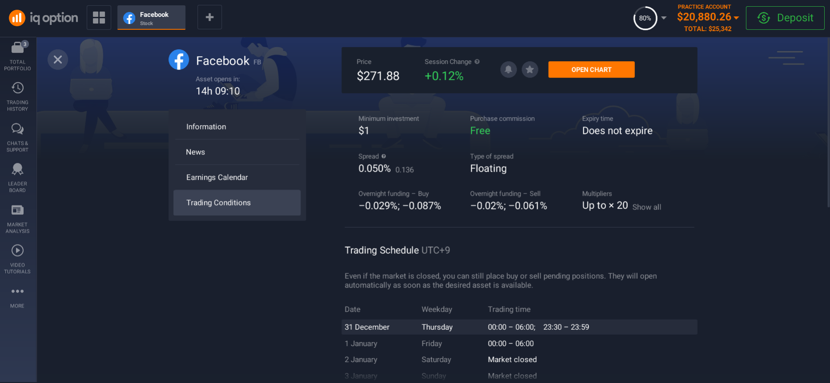Select the News menu item

point(237,152)
